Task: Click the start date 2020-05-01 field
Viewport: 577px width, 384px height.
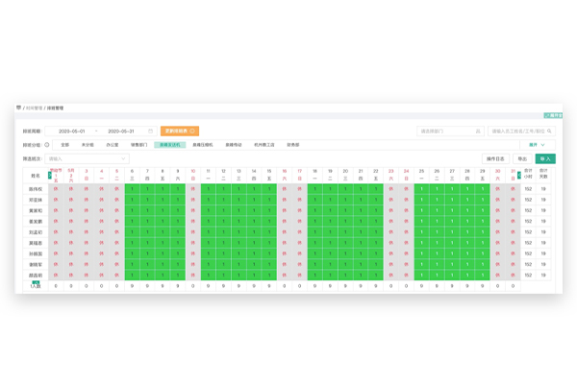Action: (72, 132)
